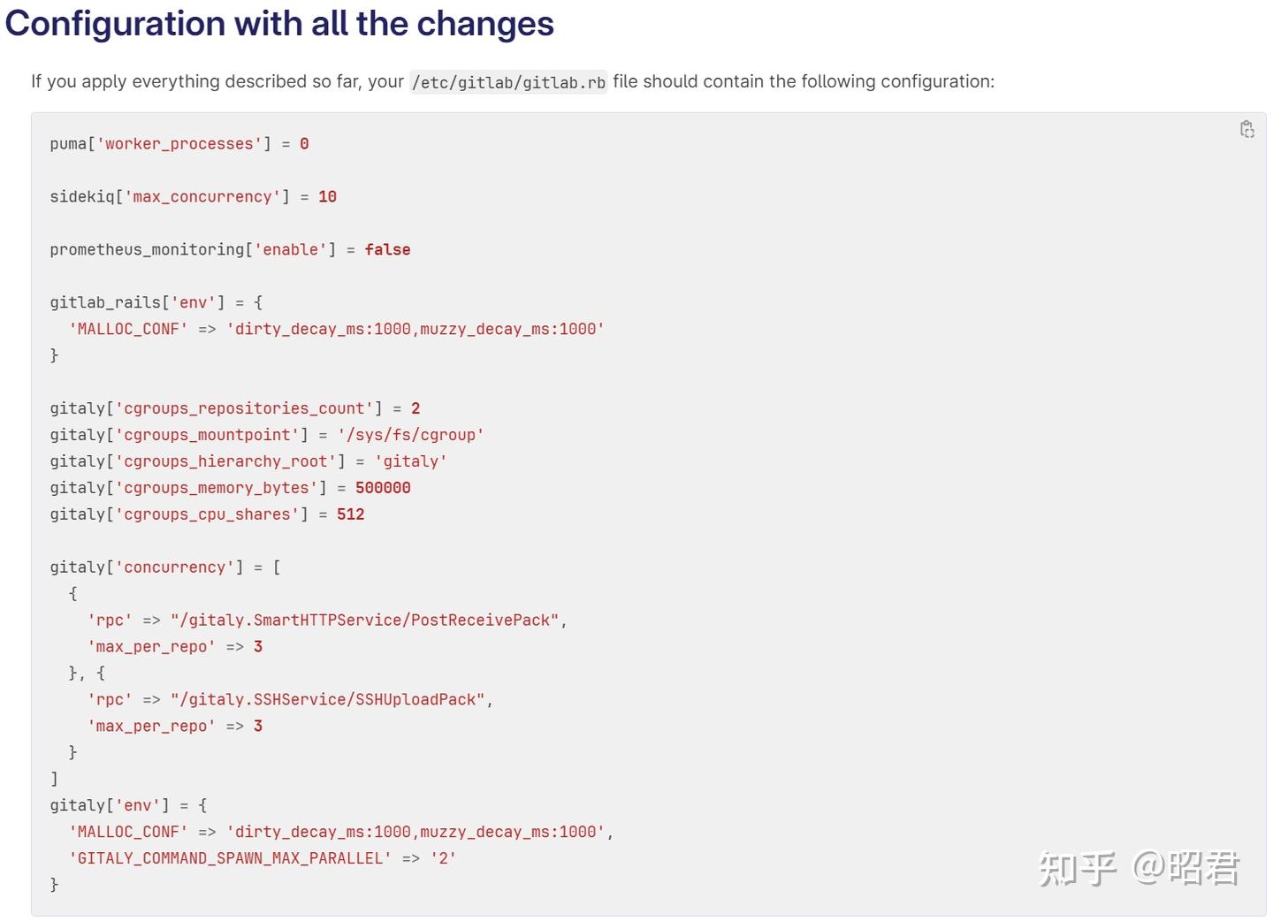Click the SmartHTTPService/PostReceivePack string

pyautogui.click(x=365, y=620)
